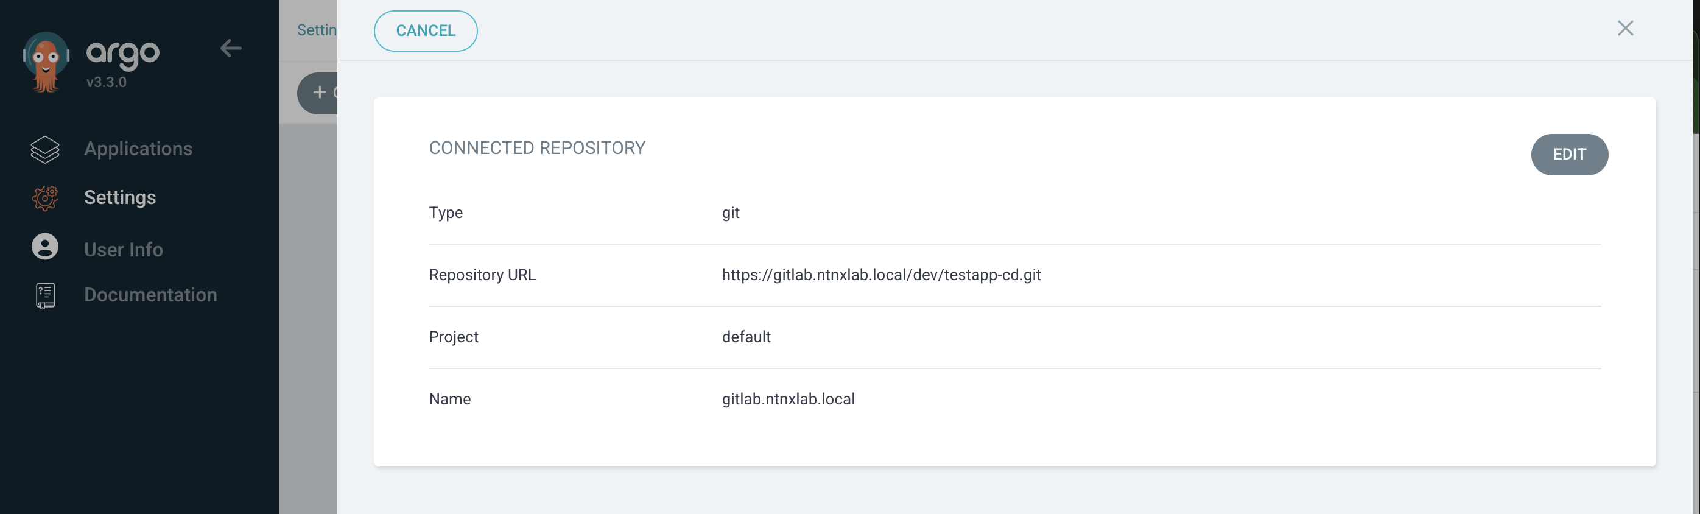Click the Argo octopus logo
Image resolution: width=1700 pixels, height=514 pixels.
pyautogui.click(x=46, y=62)
